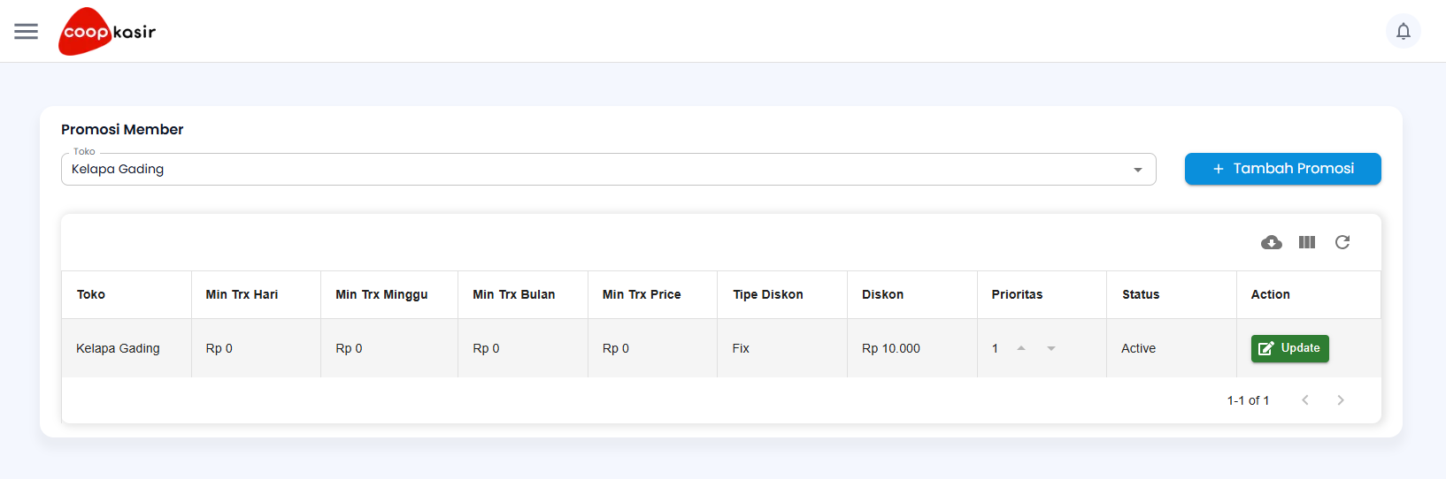Select the Min Trx Hari header
This screenshot has height=479, width=1446.
242,294
